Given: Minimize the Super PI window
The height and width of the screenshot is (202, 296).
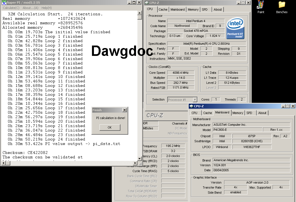Looking at the screenshot, I should coord(129,3).
